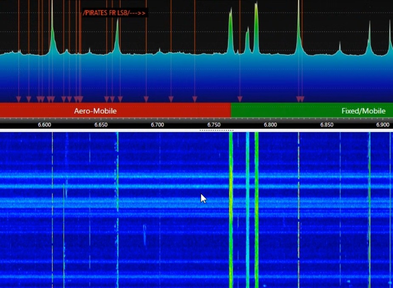Tune to the spectrum peak near 6.888
393x288 pixels.
pyautogui.click(x=370, y=37)
